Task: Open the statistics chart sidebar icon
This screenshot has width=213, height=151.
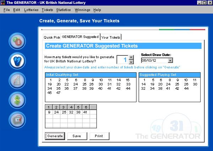Action: [17, 80]
